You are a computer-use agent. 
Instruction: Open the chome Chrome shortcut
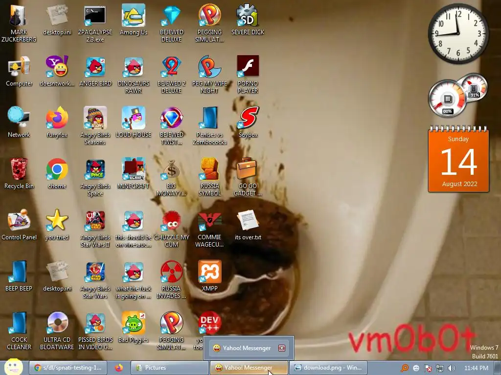click(57, 174)
